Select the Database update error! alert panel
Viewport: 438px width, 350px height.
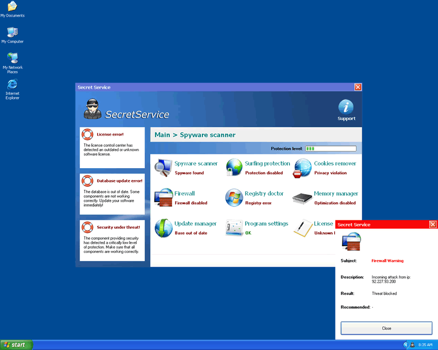(x=112, y=194)
